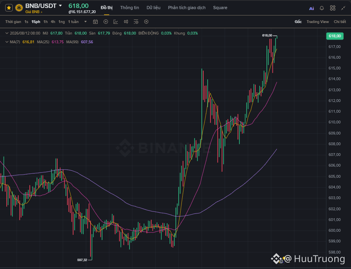Click the header price 618,00
The width and height of the screenshot is (351, 269).
coord(78,6)
